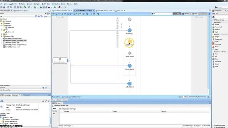Viewport: 228px width, 128px height.
Task: Open the View menu
Action: [x=6, y=4]
